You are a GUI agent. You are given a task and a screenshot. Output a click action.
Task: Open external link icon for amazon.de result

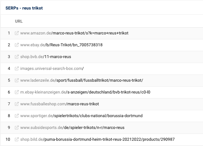(17, 33)
